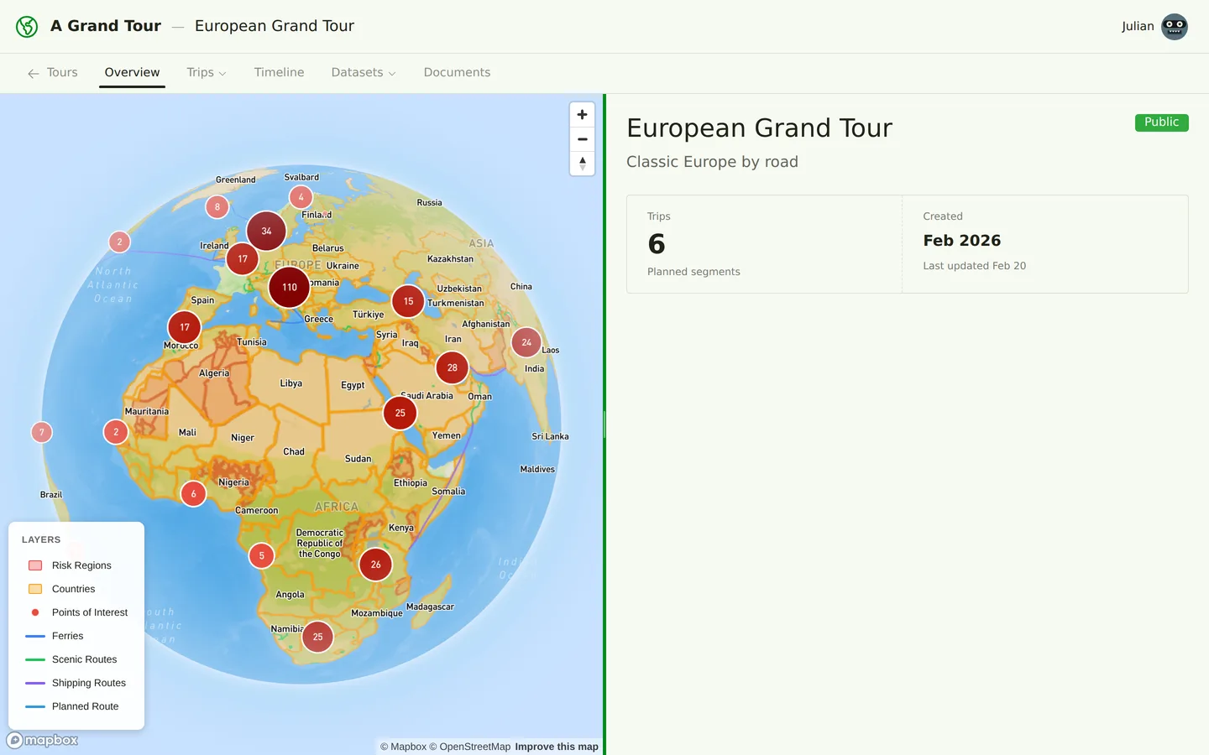Viewport: 1209px width, 755px height.
Task: Click the Public status badge
Action: pyautogui.click(x=1161, y=122)
